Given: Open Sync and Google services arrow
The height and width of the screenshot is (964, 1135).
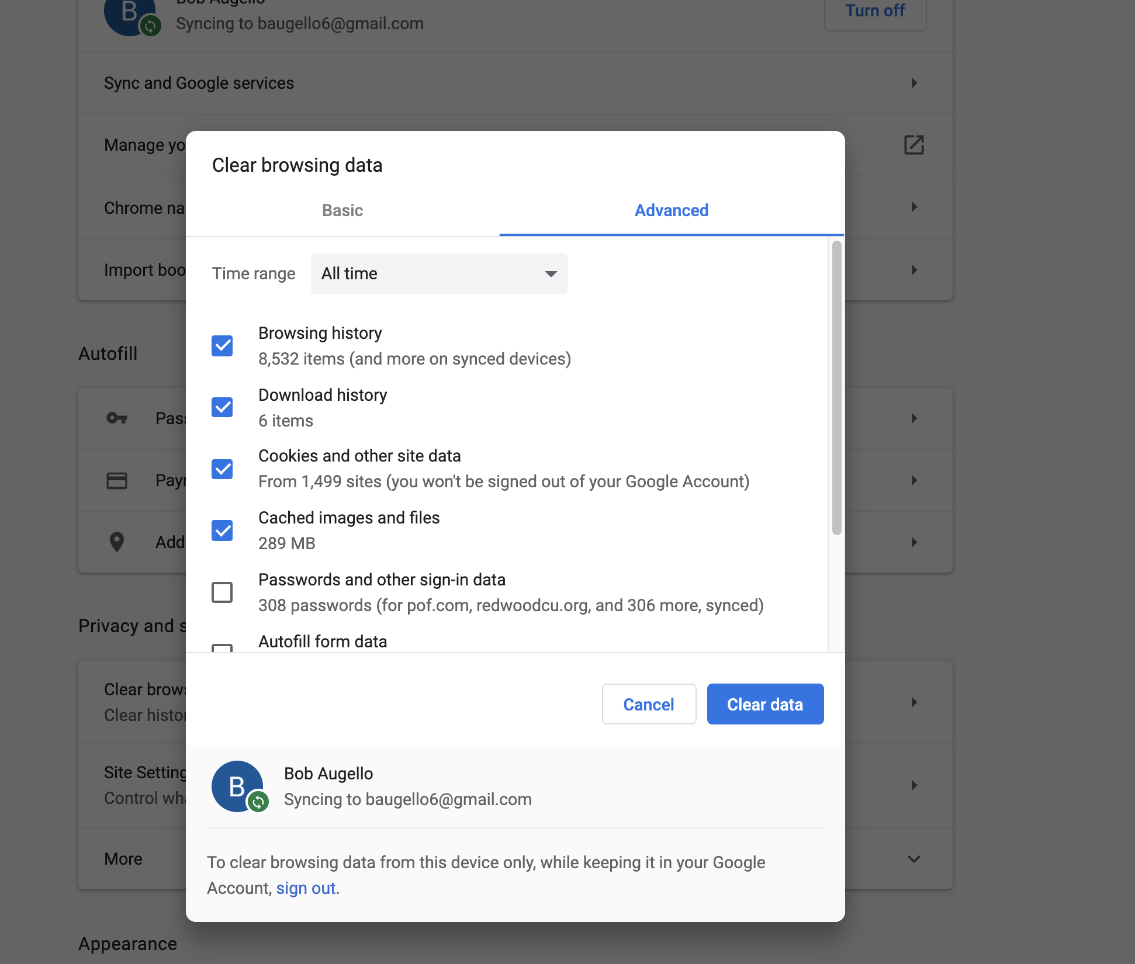Looking at the screenshot, I should (914, 83).
